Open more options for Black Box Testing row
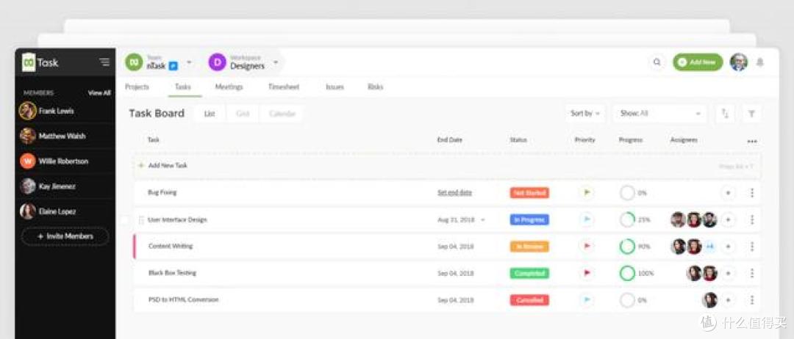This screenshot has width=794, height=339. (752, 273)
